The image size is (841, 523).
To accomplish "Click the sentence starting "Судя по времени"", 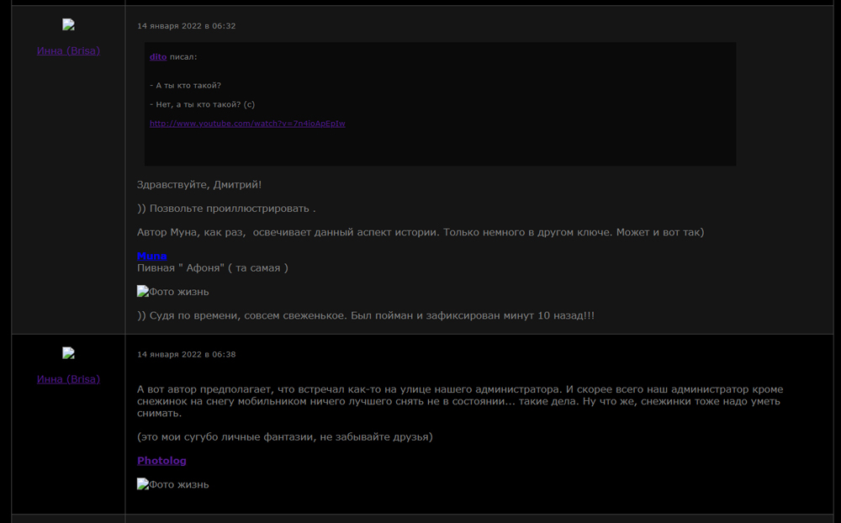I will pos(366,315).
